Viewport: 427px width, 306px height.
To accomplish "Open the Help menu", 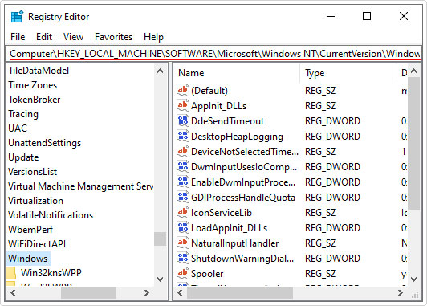I will click(x=153, y=37).
